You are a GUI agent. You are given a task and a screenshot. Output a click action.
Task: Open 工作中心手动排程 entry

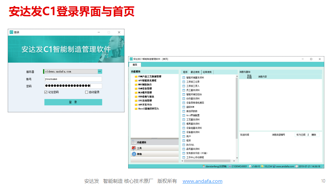point(193,157)
